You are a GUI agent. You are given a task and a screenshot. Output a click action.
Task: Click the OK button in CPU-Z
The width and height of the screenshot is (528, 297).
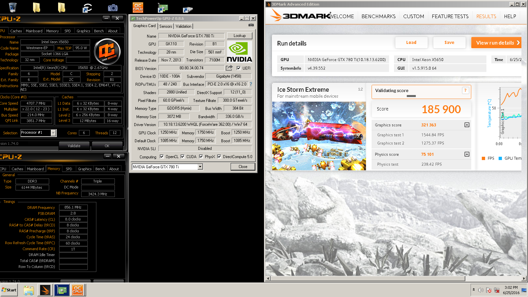(x=107, y=146)
